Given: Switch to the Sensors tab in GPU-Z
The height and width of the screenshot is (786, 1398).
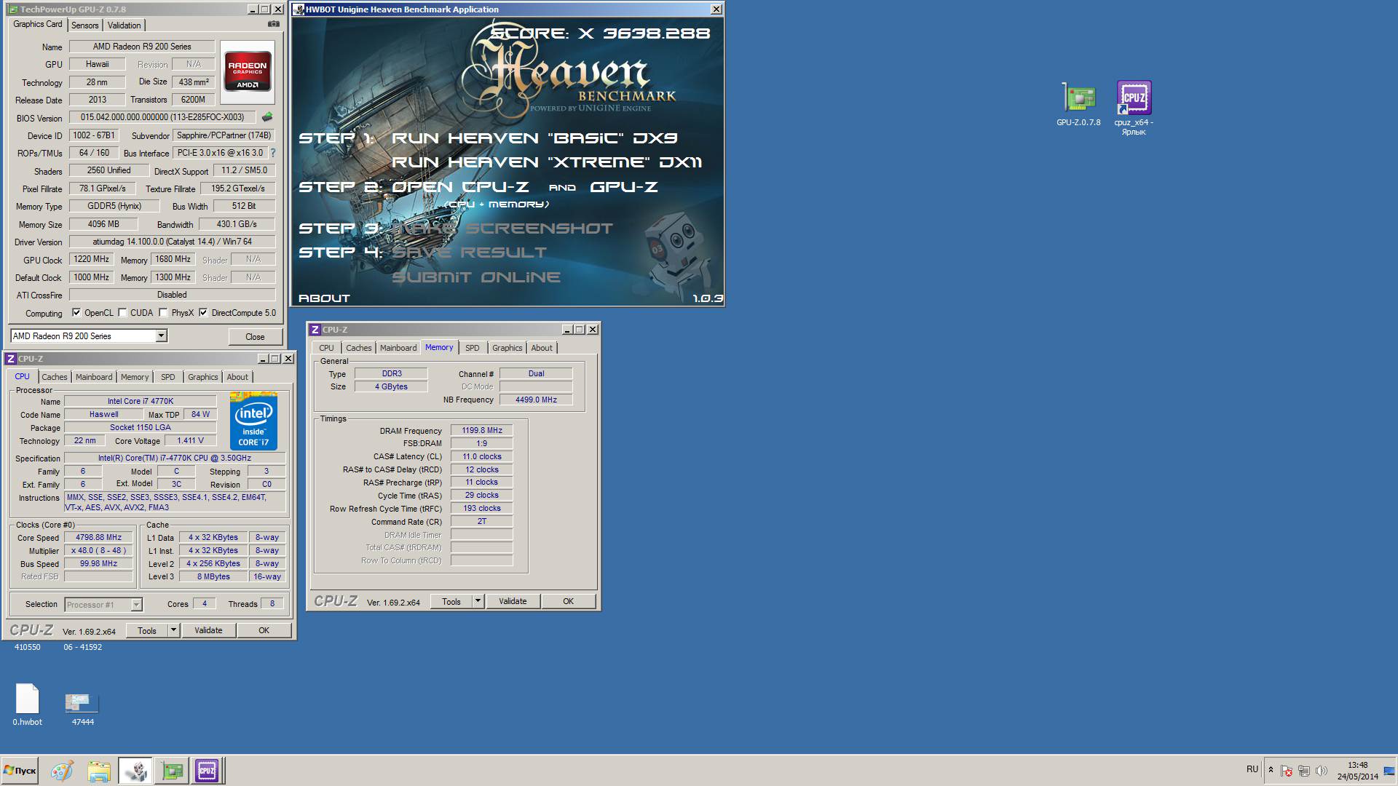Looking at the screenshot, I should 84,25.
